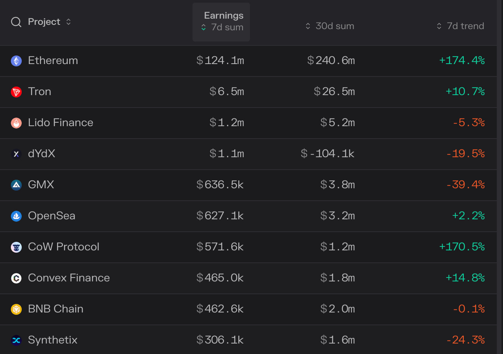Click the Lido Finance logo icon
The height and width of the screenshot is (354, 503).
[16, 123]
